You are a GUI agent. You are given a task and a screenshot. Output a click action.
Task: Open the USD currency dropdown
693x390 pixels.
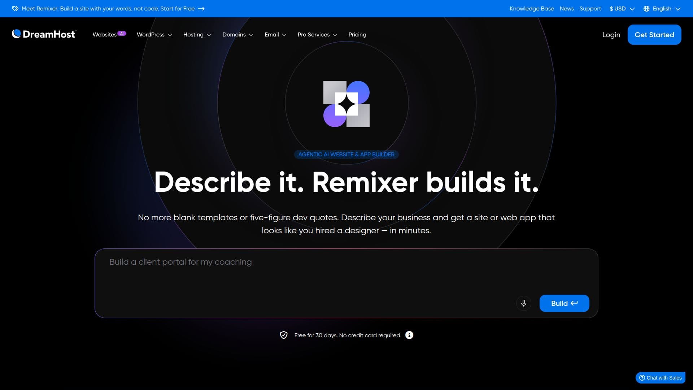[x=622, y=9]
